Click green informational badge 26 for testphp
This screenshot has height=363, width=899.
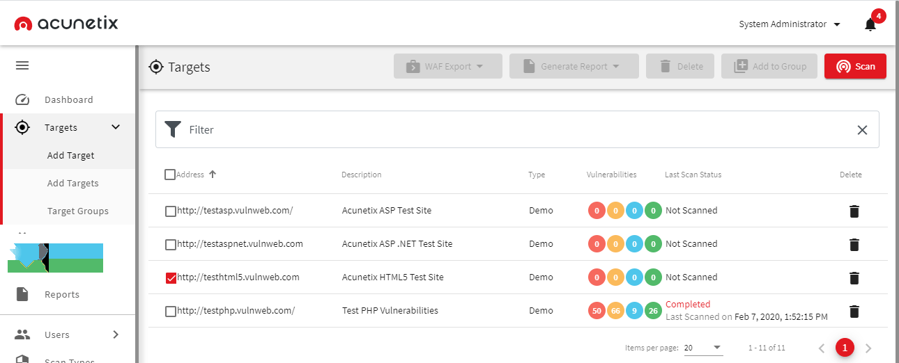click(x=653, y=311)
